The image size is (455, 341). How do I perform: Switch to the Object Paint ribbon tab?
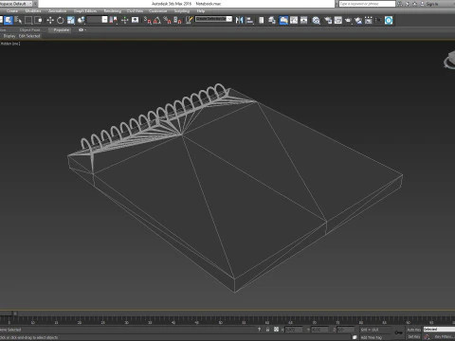click(x=29, y=30)
